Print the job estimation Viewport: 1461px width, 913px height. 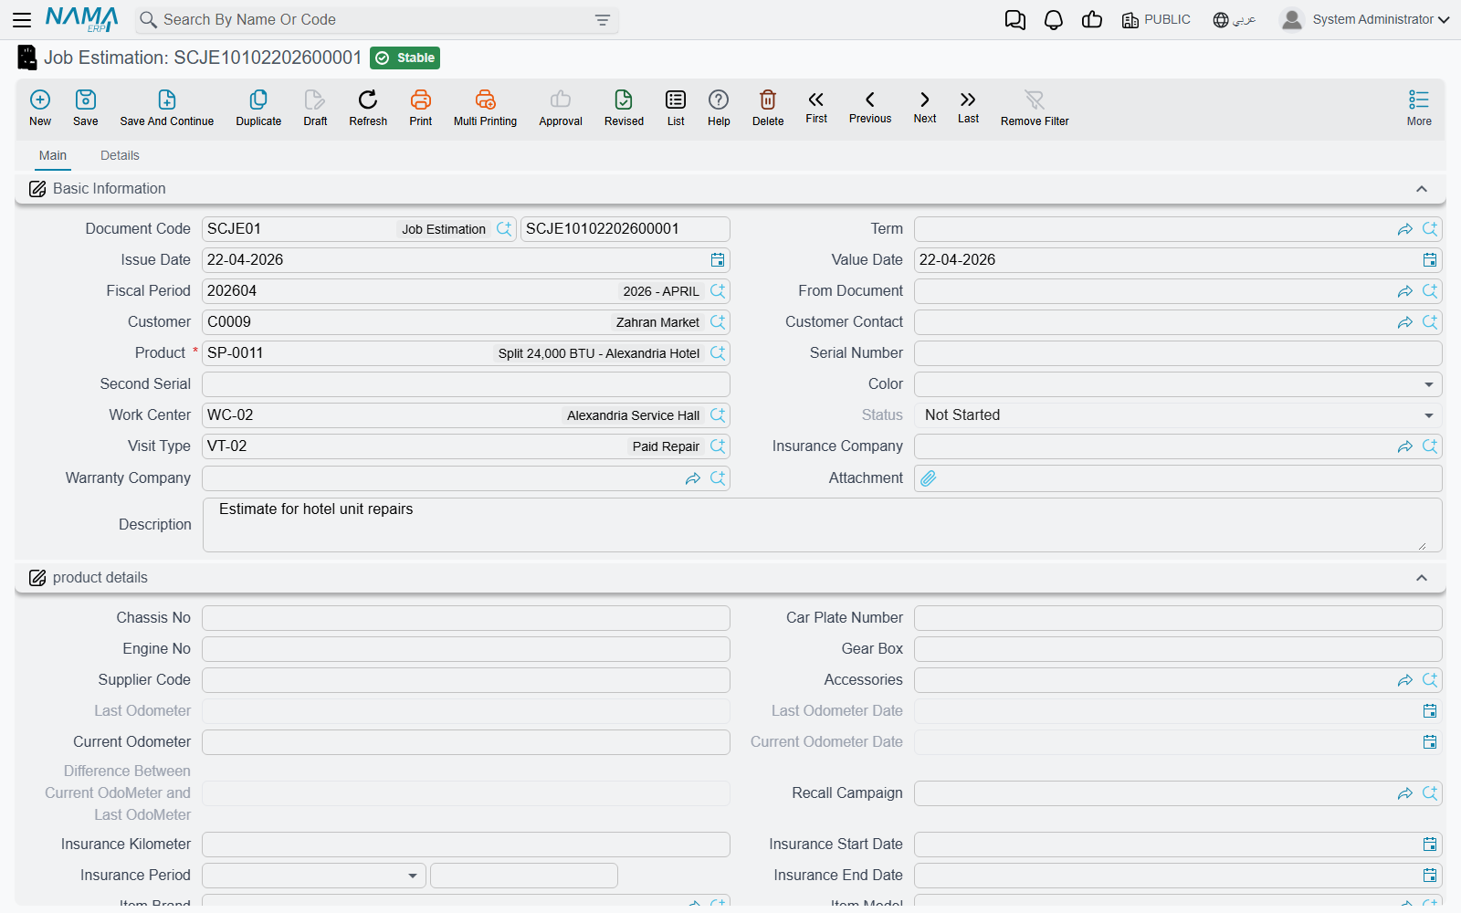pos(421,107)
